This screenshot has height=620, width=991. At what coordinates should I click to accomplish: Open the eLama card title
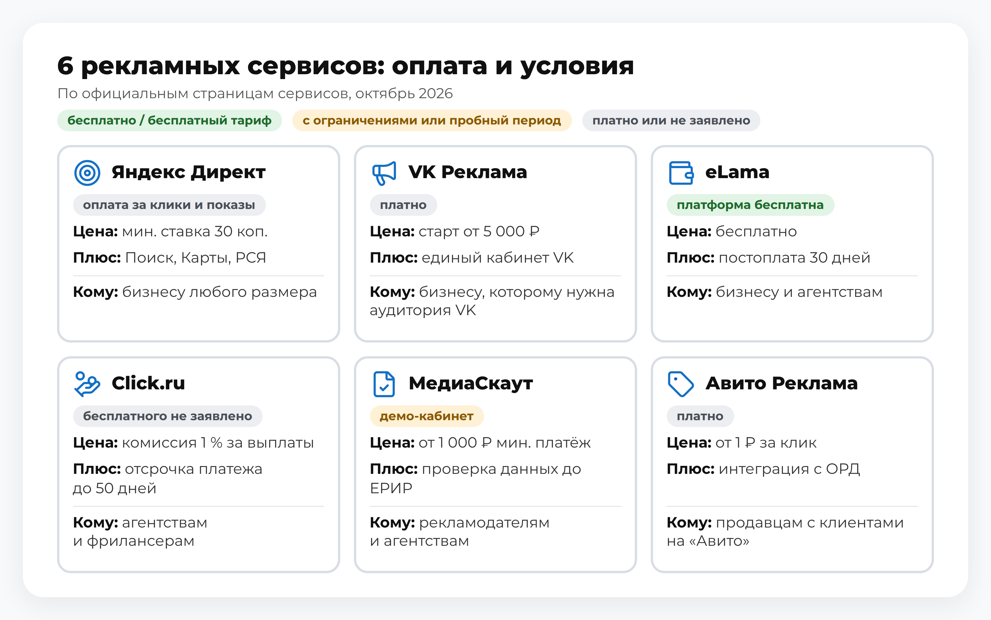737,172
